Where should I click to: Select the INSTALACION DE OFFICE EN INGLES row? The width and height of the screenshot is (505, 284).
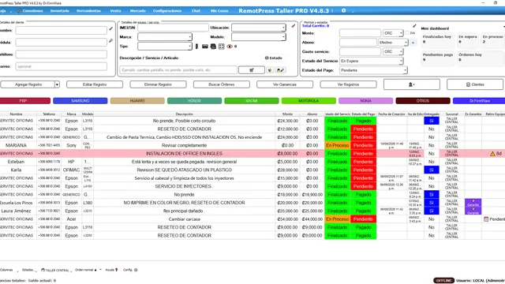[252, 154]
